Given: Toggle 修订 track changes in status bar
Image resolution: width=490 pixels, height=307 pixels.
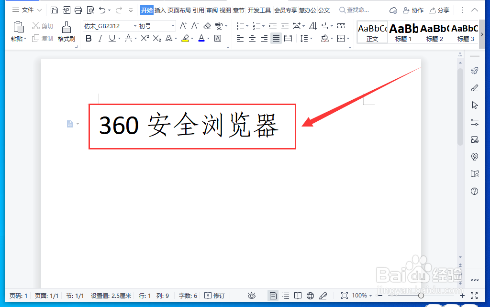Looking at the screenshot, I should pos(215,296).
